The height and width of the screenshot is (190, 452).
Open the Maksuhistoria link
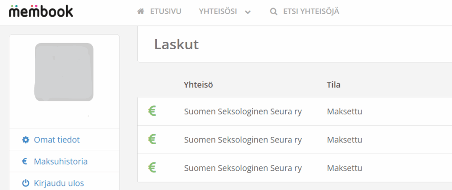[60, 161]
